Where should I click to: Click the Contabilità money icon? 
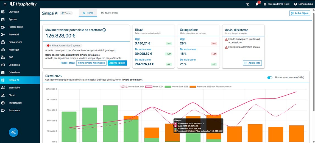pos(3,65)
